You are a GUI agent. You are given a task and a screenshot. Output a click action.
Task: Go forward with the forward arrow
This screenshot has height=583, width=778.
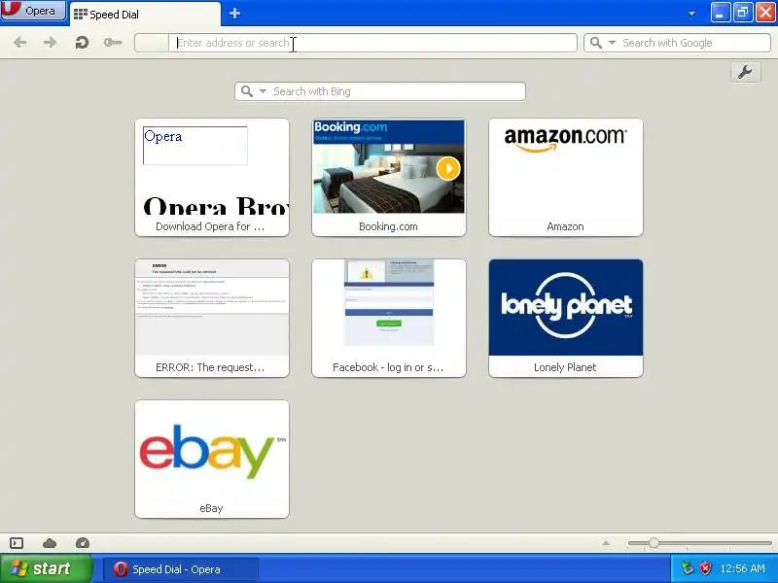coord(51,43)
